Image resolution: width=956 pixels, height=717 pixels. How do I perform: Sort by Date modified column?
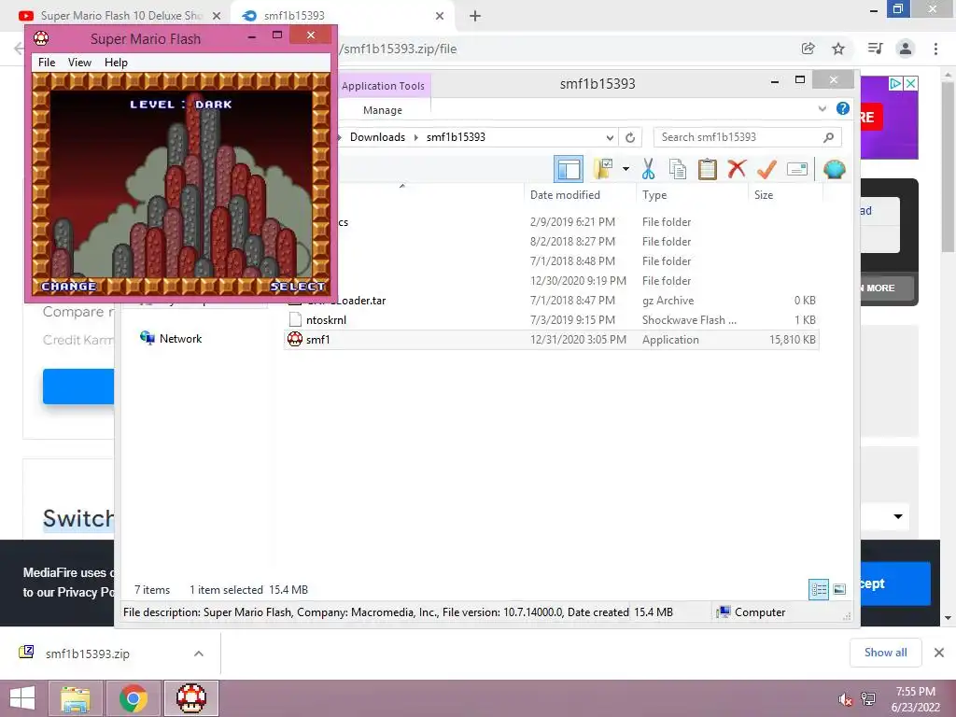[565, 195]
